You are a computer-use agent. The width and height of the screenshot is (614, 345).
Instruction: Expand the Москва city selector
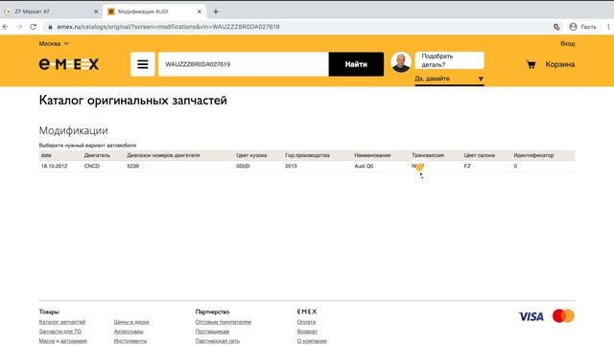[54, 43]
